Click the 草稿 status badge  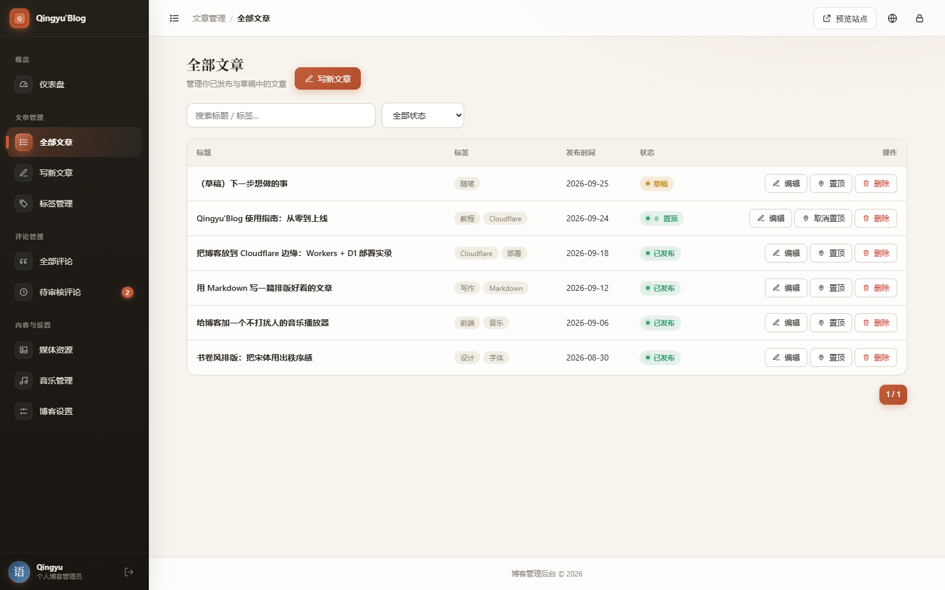(x=657, y=183)
